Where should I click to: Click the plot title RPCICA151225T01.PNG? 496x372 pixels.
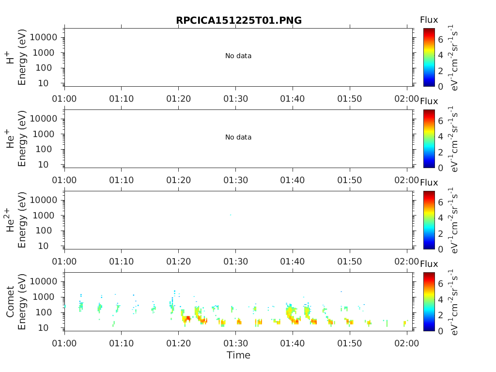(x=238, y=20)
